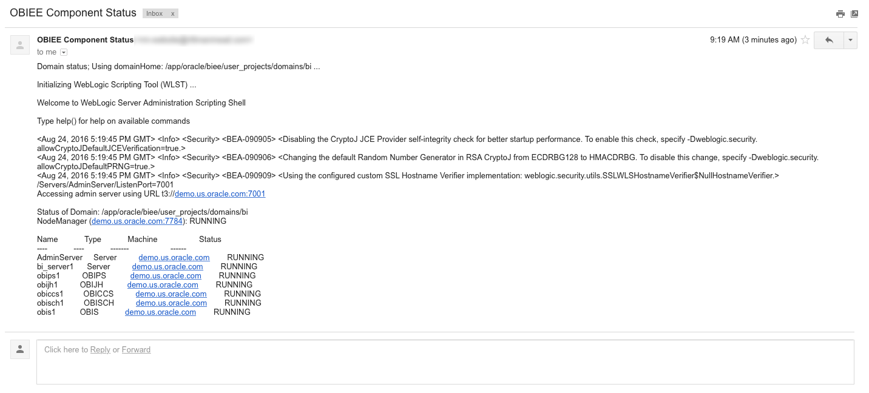Image resolution: width=869 pixels, height=393 pixels.
Task: Click Reply link in reply box
Action: (x=100, y=350)
